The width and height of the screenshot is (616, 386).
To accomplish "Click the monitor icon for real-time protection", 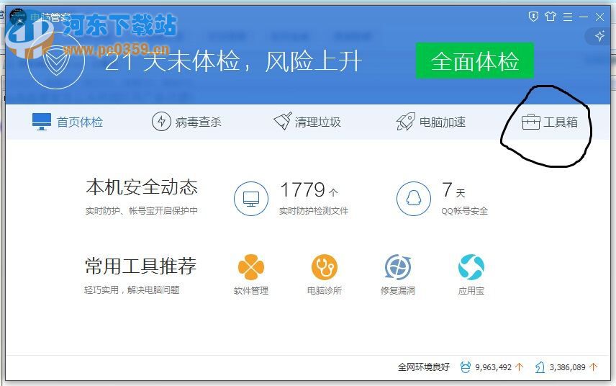I will (x=251, y=198).
